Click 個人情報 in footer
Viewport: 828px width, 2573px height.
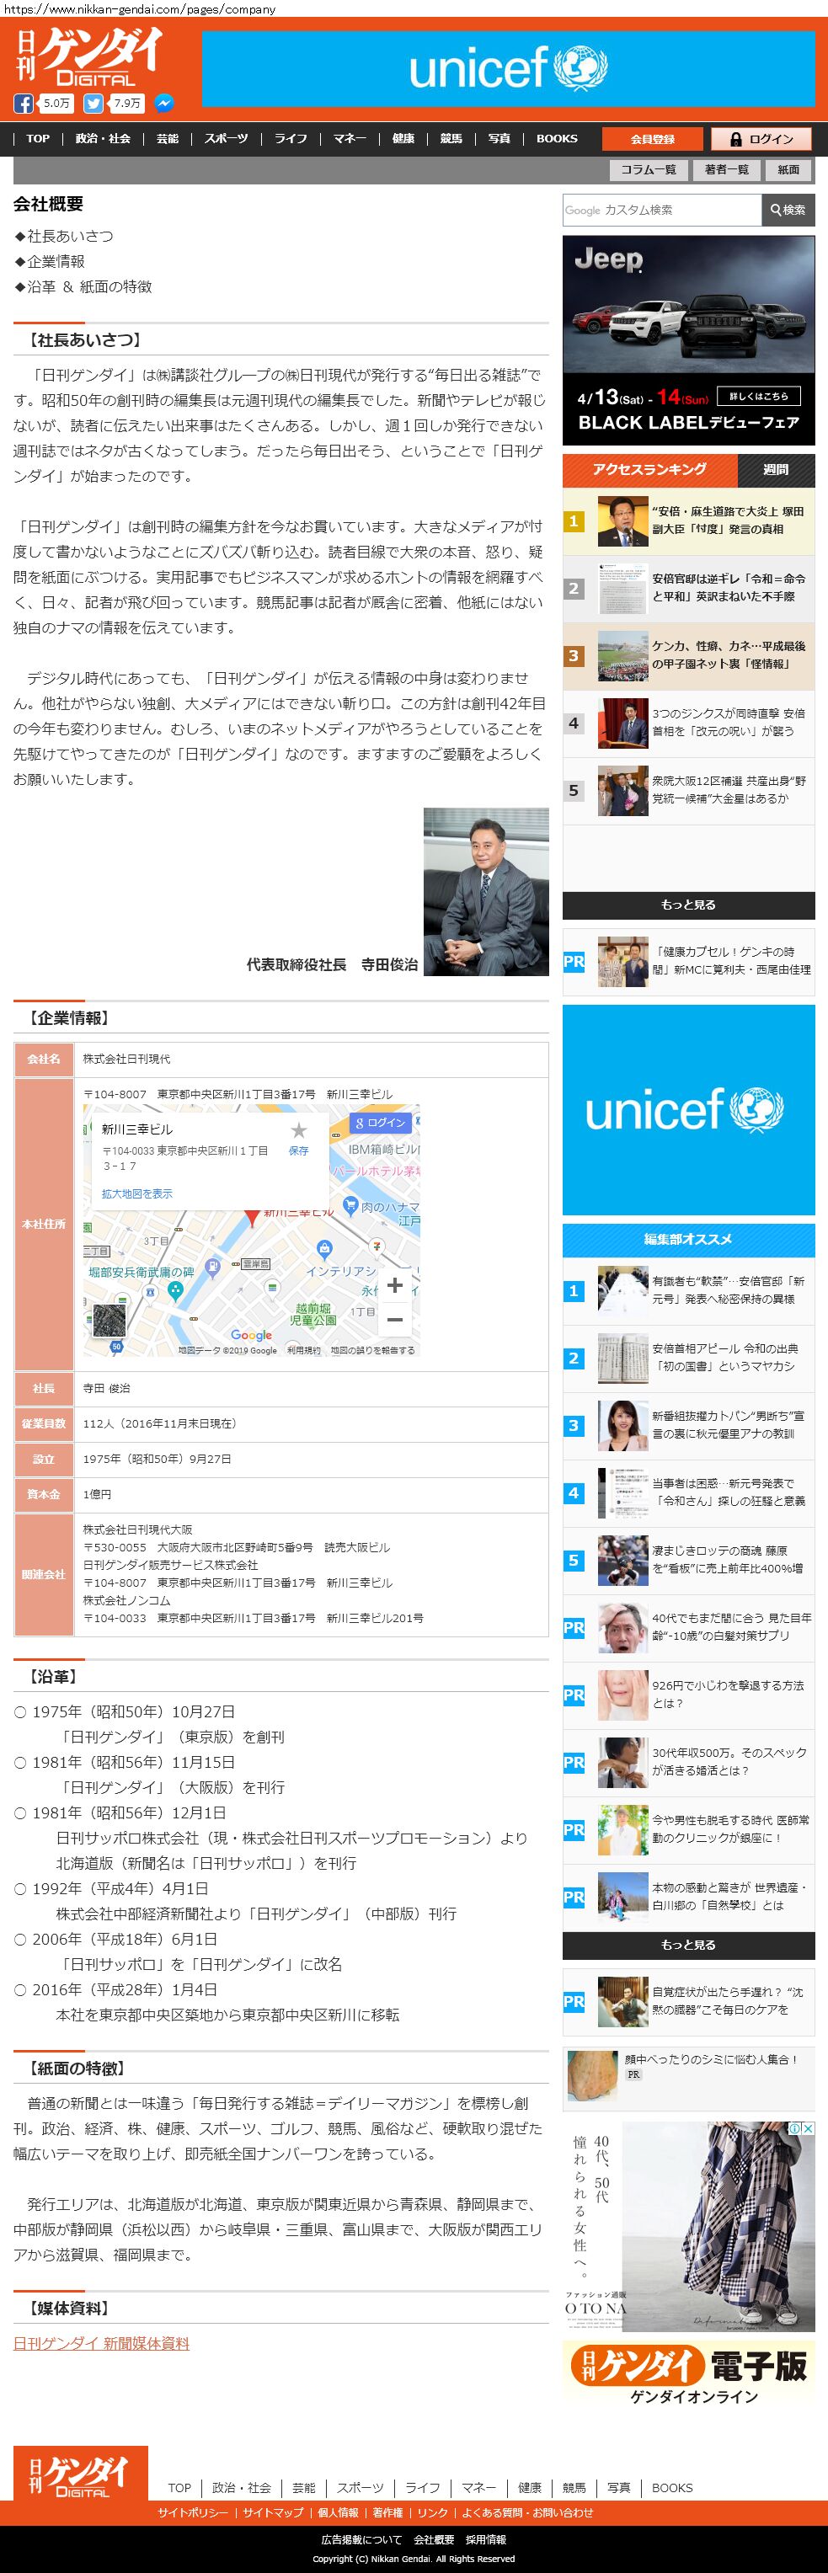(x=339, y=2513)
